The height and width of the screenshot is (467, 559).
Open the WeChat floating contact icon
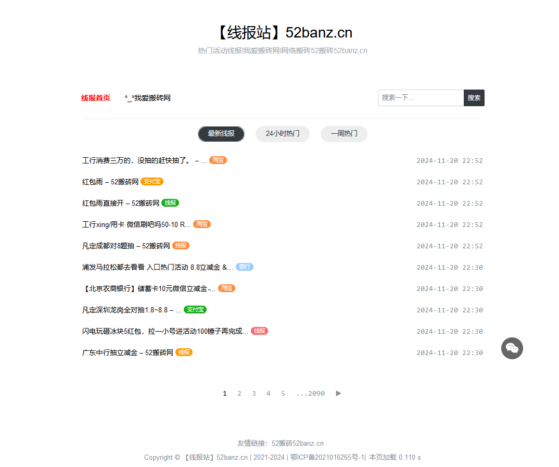(512, 348)
